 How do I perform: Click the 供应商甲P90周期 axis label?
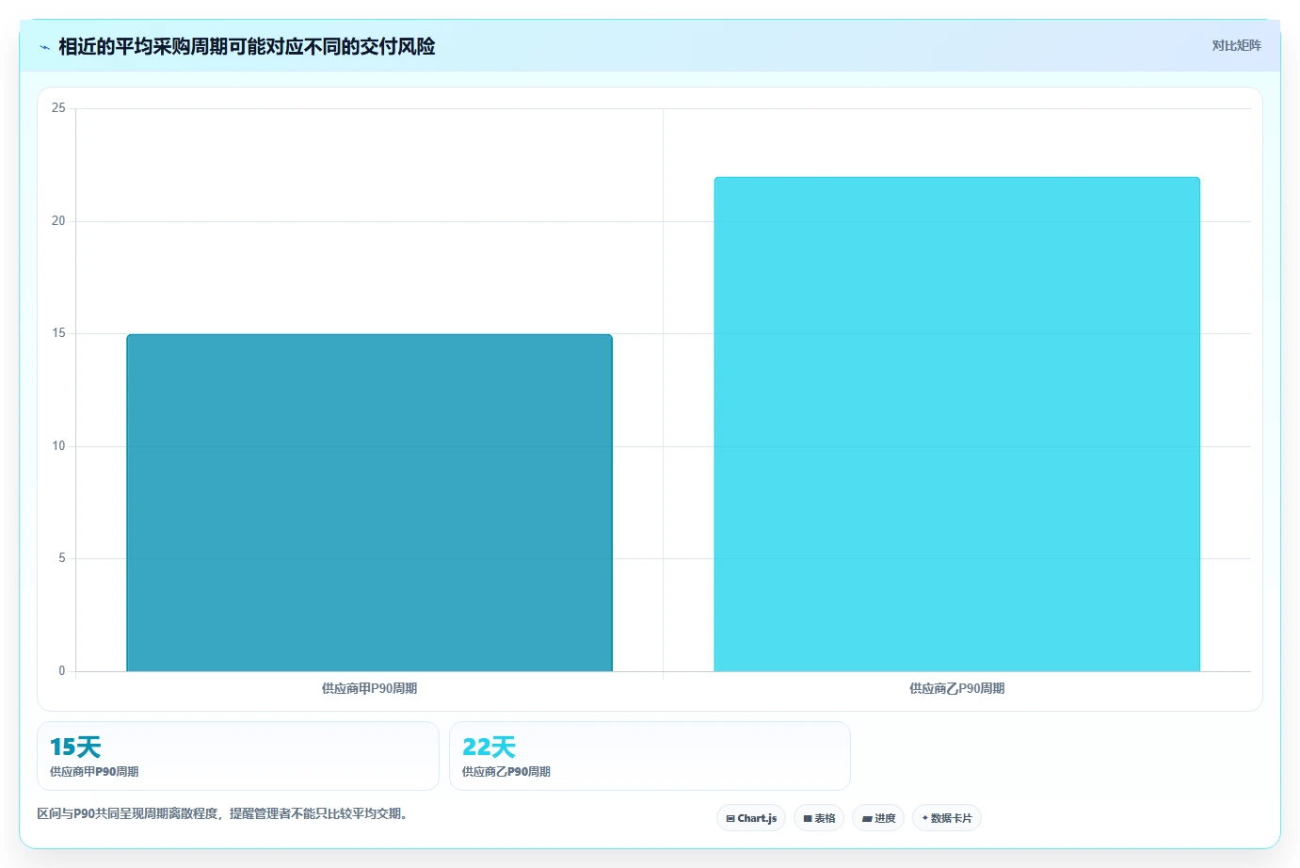coord(369,688)
